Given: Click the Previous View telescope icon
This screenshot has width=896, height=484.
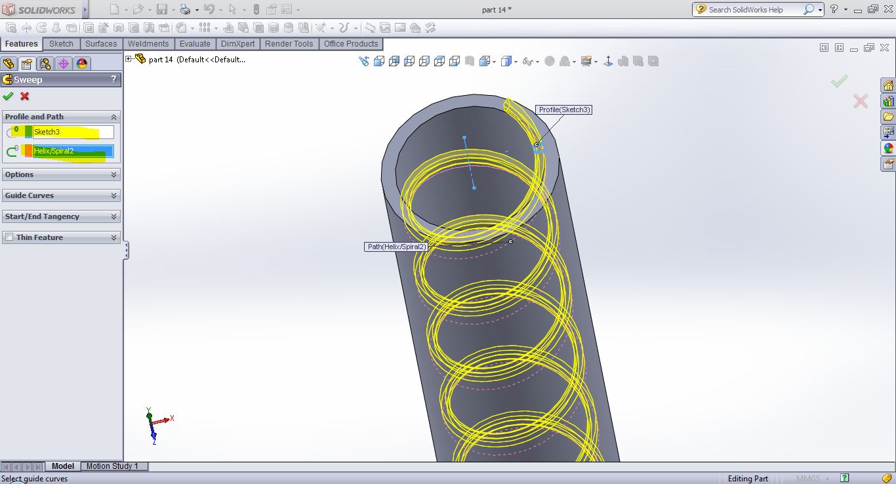Looking at the screenshot, I should click(364, 61).
